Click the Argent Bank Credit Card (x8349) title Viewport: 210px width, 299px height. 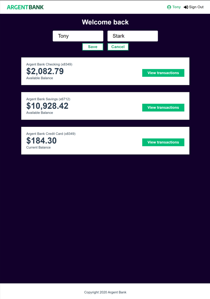[x=51, y=134]
